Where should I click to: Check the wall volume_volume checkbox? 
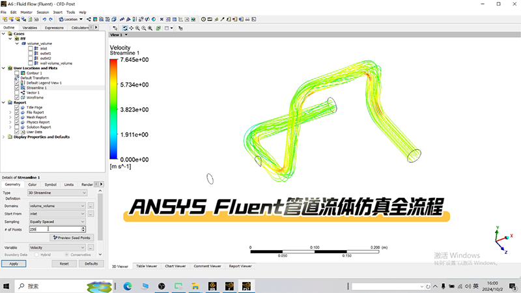point(31,63)
